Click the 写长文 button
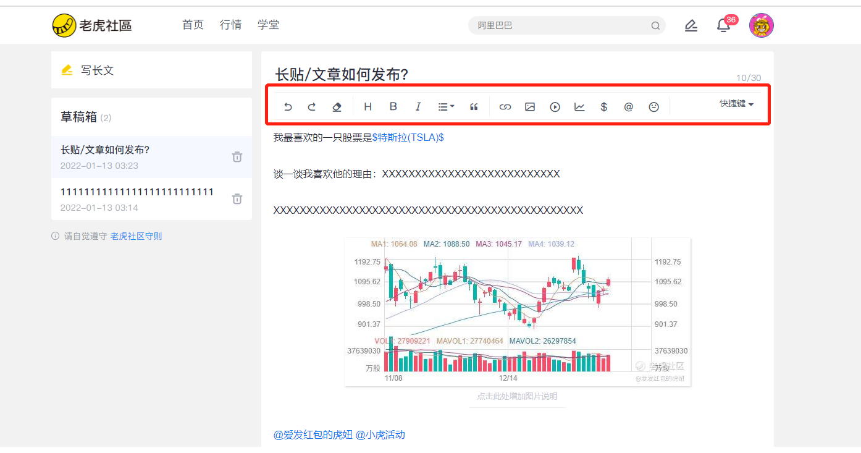The width and height of the screenshot is (861, 453). (x=151, y=70)
